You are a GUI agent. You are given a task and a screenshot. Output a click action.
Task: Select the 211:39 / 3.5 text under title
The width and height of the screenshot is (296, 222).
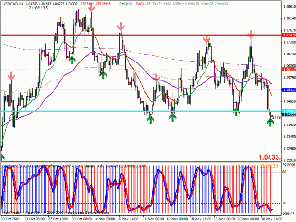pos(38,8)
